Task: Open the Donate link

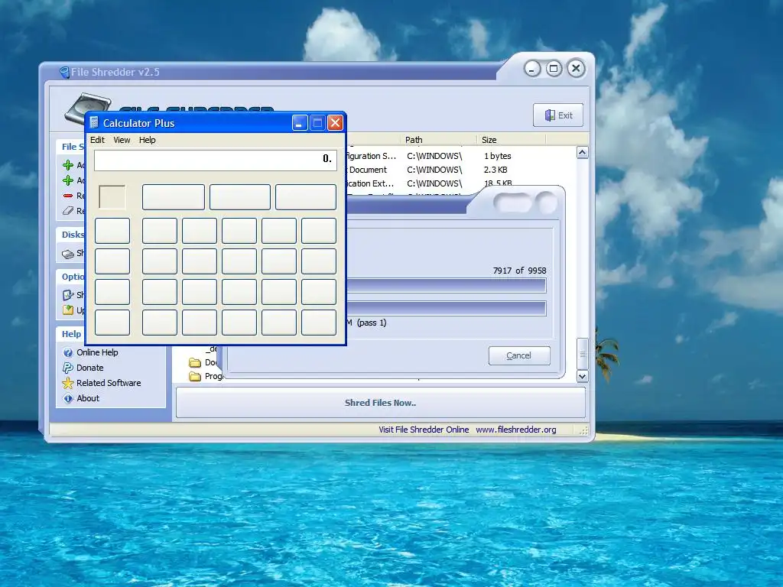Action: [90, 368]
